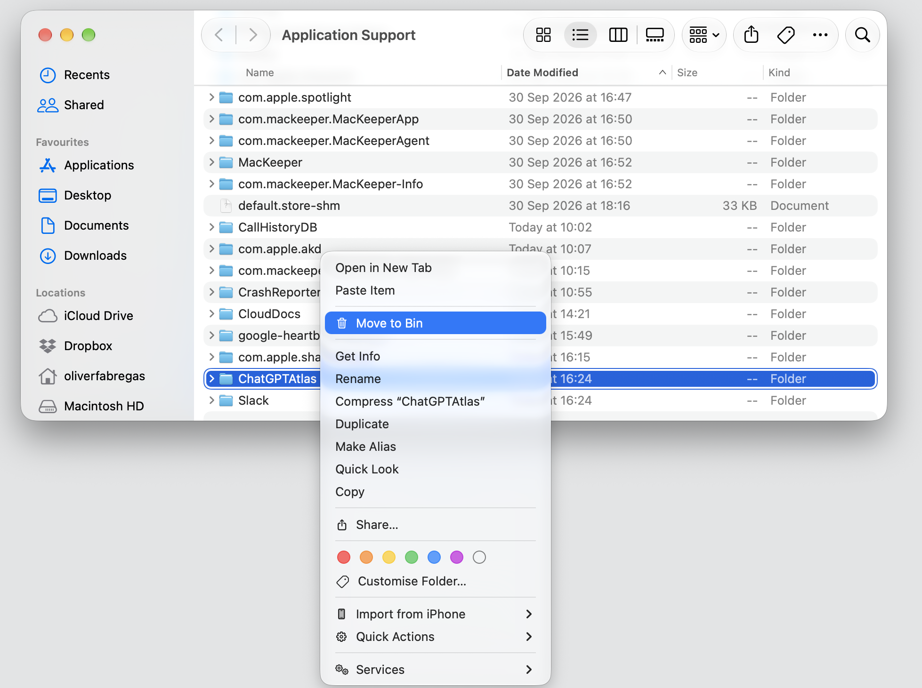Choose Get Info from context menu
Image resolution: width=922 pixels, height=688 pixels.
click(435, 356)
